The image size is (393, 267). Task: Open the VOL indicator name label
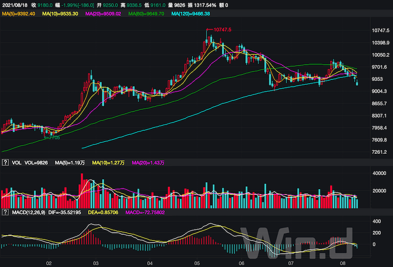[x=16, y=162]
